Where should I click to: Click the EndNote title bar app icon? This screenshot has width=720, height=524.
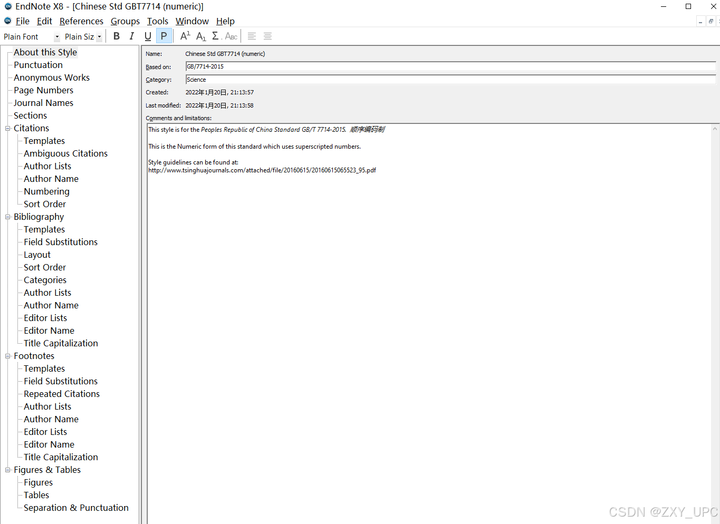click(8, 6)
